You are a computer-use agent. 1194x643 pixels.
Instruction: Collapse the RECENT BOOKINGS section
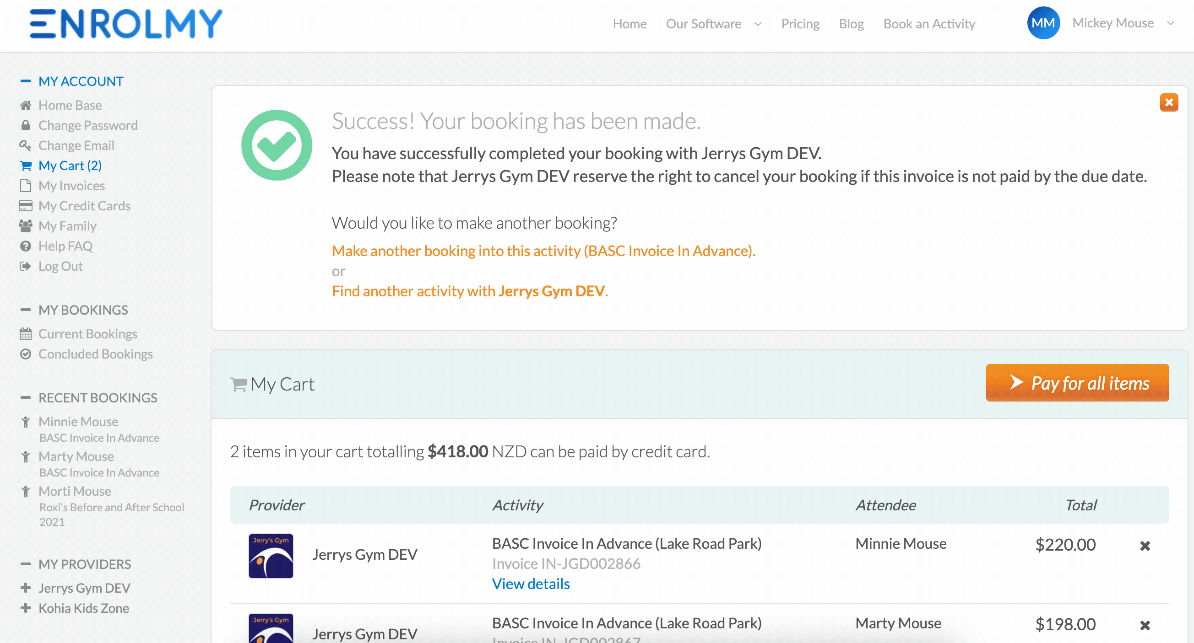(x=26, y=398)
